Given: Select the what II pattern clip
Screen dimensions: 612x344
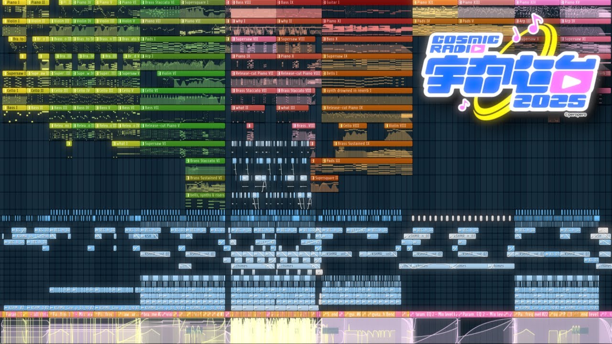Looking at the screenshot, I should point(248,108).
